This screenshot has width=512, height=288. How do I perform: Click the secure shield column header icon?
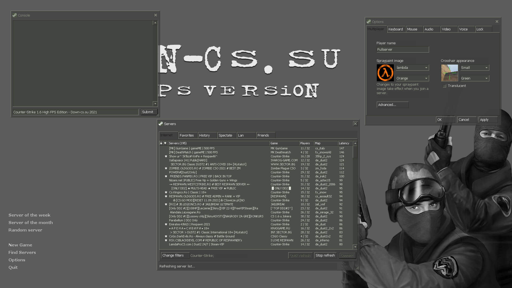[165, 143]
